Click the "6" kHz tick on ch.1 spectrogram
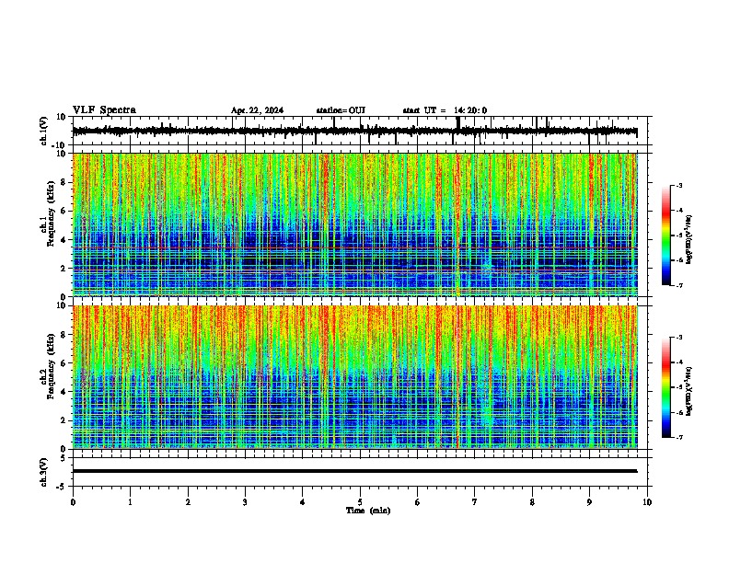Screen dimensions: 729x563 64,212
